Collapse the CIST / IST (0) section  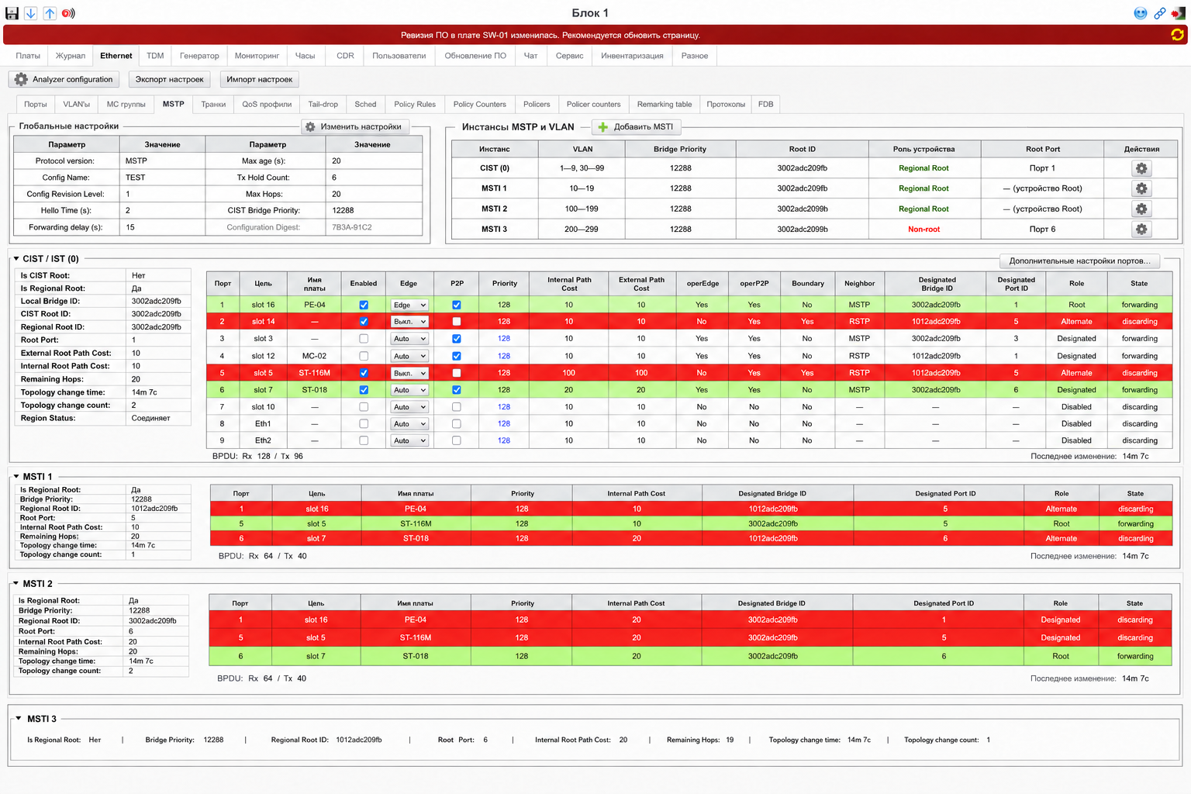click(x=16, y=259)
